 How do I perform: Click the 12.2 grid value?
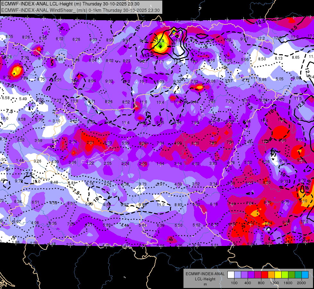[261, 38]
